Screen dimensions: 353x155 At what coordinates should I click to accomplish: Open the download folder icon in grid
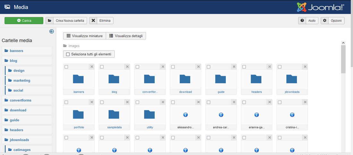point(185,79)
